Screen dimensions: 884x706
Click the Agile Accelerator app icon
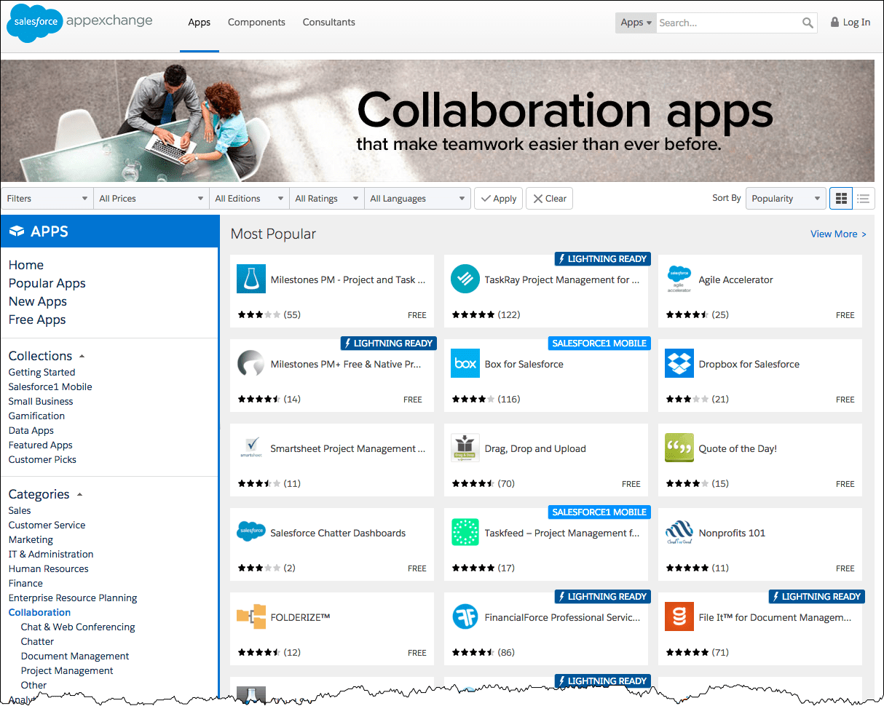tap(679, 279)
